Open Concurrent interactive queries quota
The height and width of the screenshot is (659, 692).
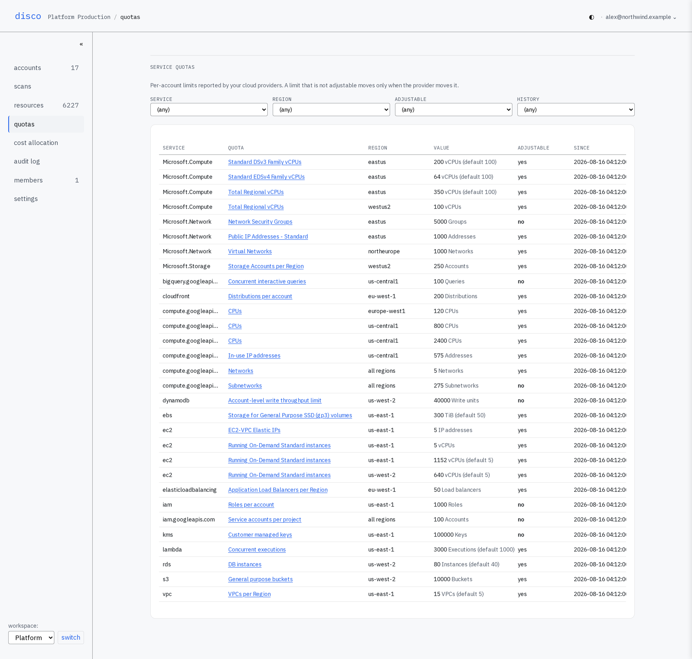(267, 282)
